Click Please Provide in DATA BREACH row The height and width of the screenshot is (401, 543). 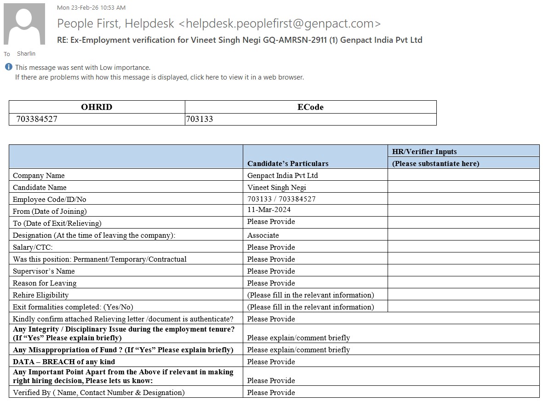(271, 362)
